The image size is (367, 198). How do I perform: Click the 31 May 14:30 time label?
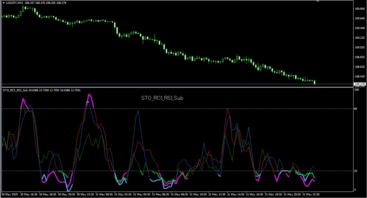click(x=236, y=194)
